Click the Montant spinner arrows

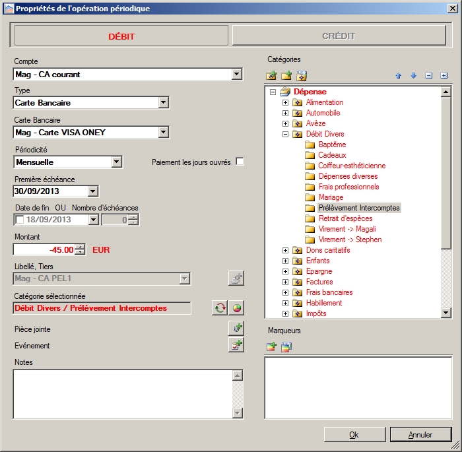click(x=80, y=249)
